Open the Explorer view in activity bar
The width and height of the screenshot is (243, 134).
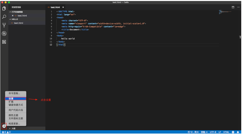pos(4,8)
